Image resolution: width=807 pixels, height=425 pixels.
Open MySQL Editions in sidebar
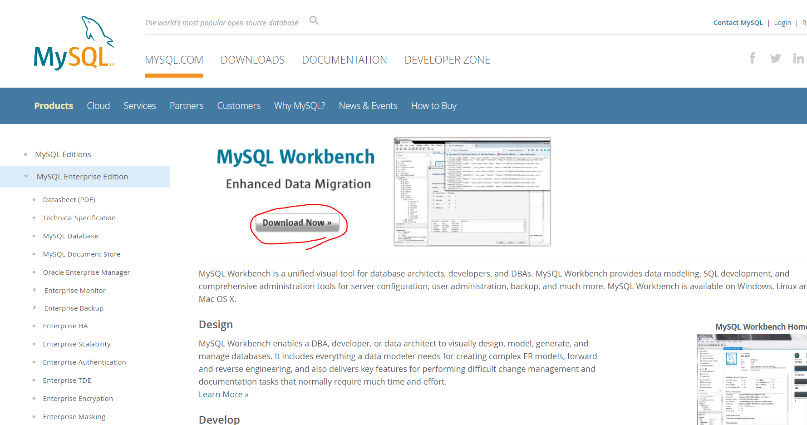[63, 154]
